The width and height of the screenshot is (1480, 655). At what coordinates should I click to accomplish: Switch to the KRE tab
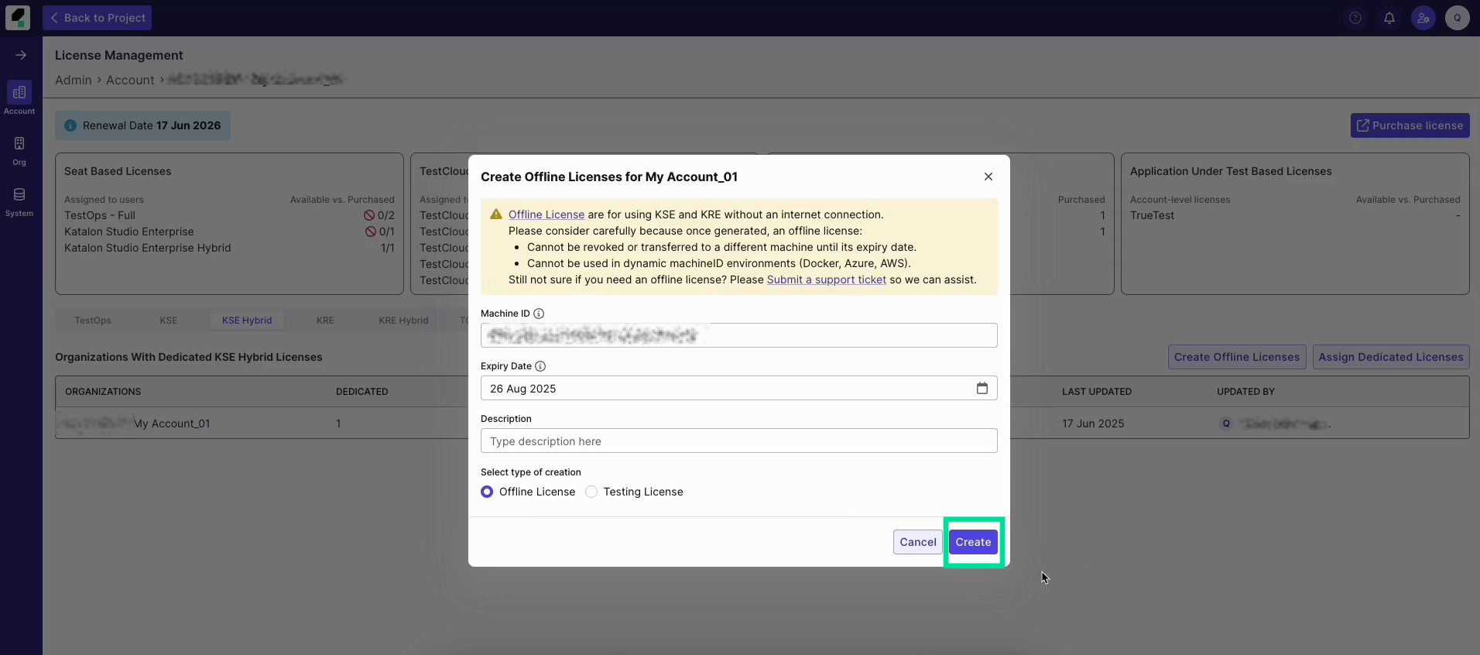coord(325,321)
